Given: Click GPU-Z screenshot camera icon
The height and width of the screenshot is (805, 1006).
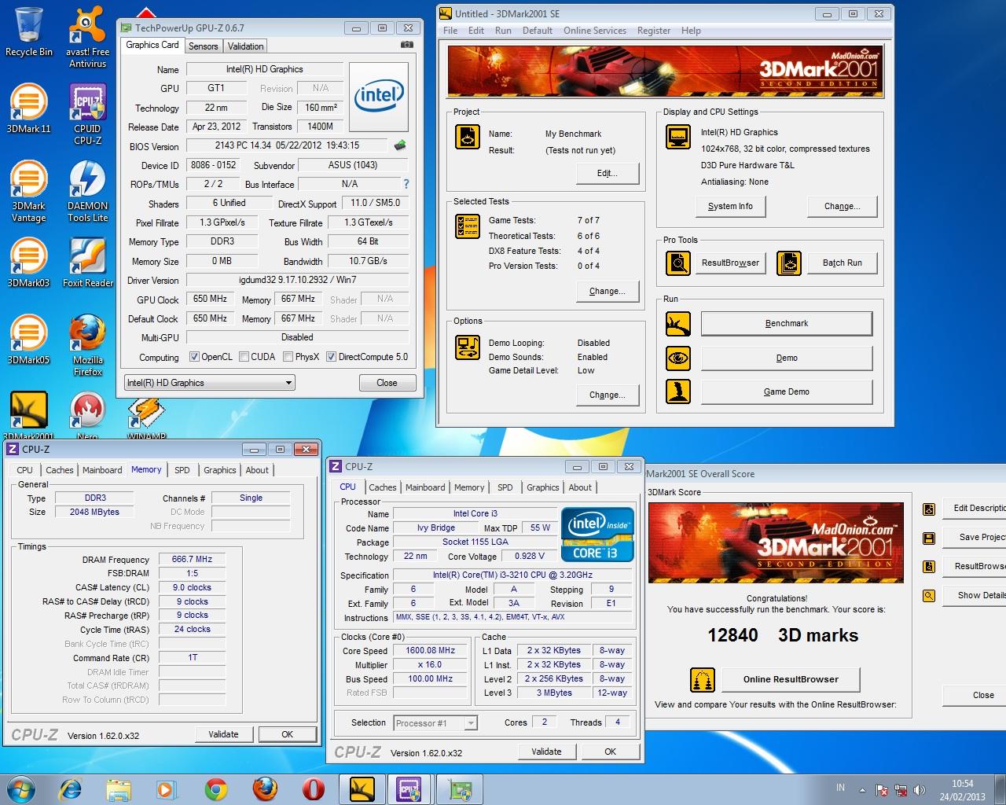Looking at the screenshot, I should [406, 46].
